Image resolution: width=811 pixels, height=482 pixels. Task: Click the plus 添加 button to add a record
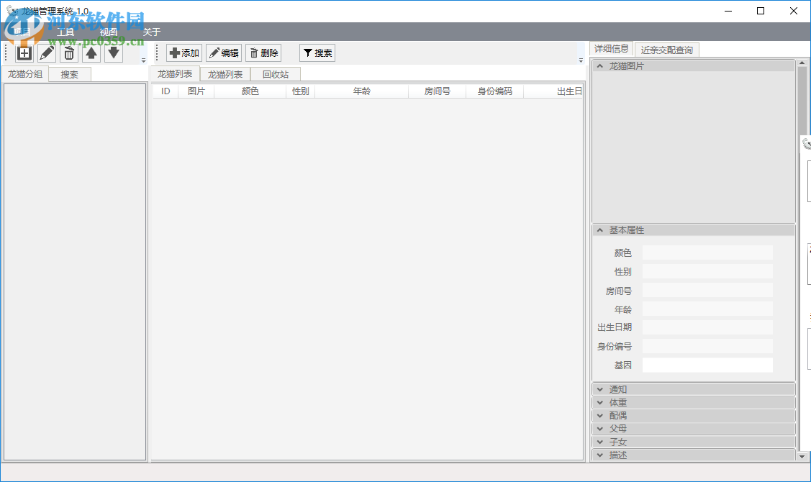[x=184, y=53]
